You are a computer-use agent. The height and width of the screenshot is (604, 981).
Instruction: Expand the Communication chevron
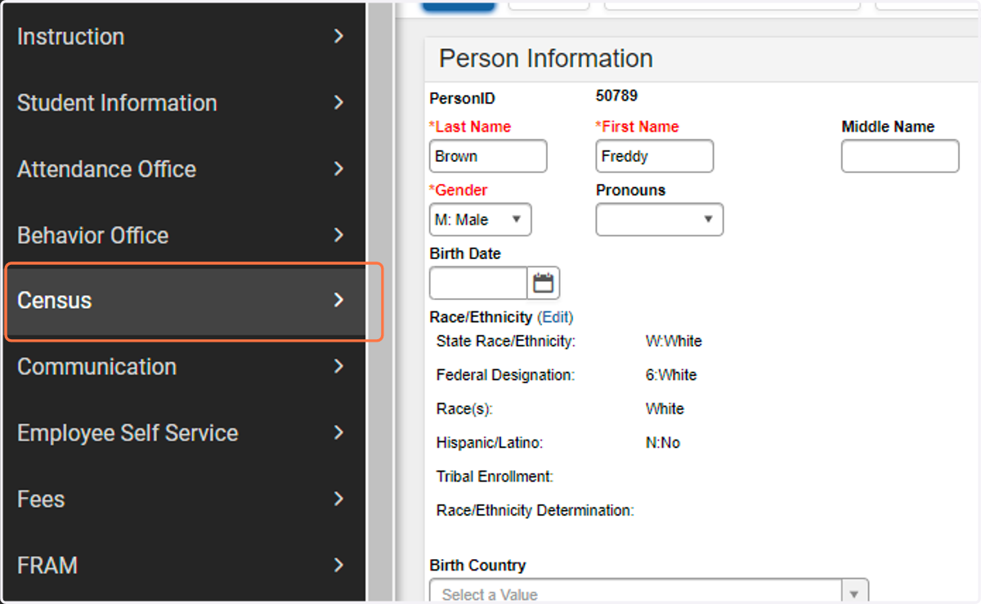click(339, 366)
